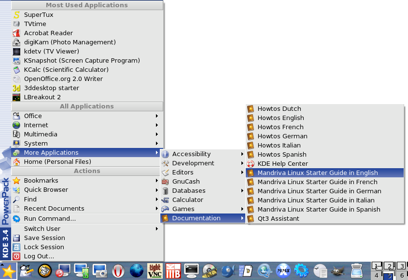Open OpenOffice.org 2.0 Writer
This screenshot has width=408, height=280.
pos(87,79)
